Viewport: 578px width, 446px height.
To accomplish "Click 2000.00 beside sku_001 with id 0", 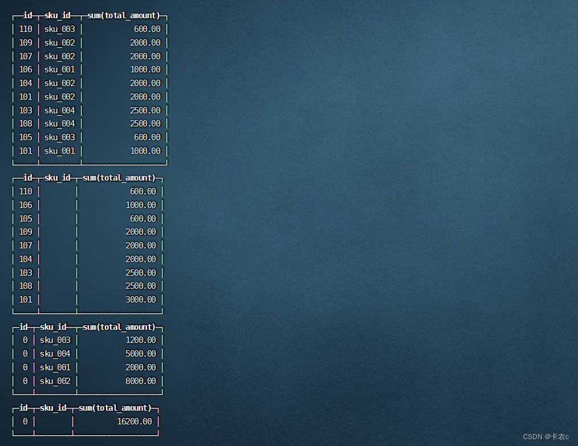I will pos(141,367).
